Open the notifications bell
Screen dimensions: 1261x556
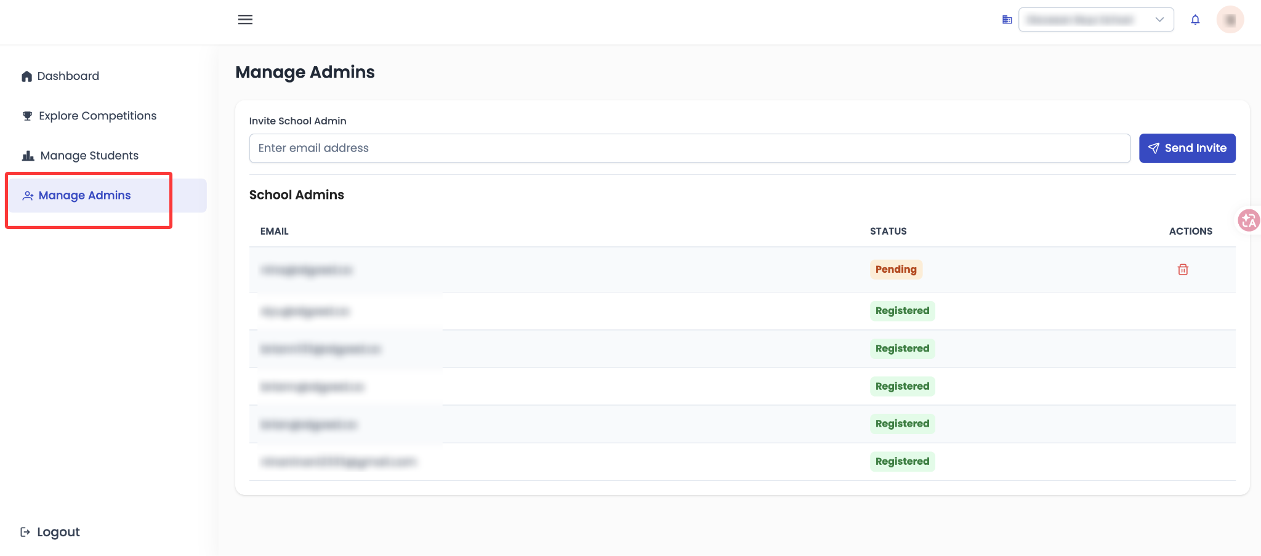[1195, 20]
